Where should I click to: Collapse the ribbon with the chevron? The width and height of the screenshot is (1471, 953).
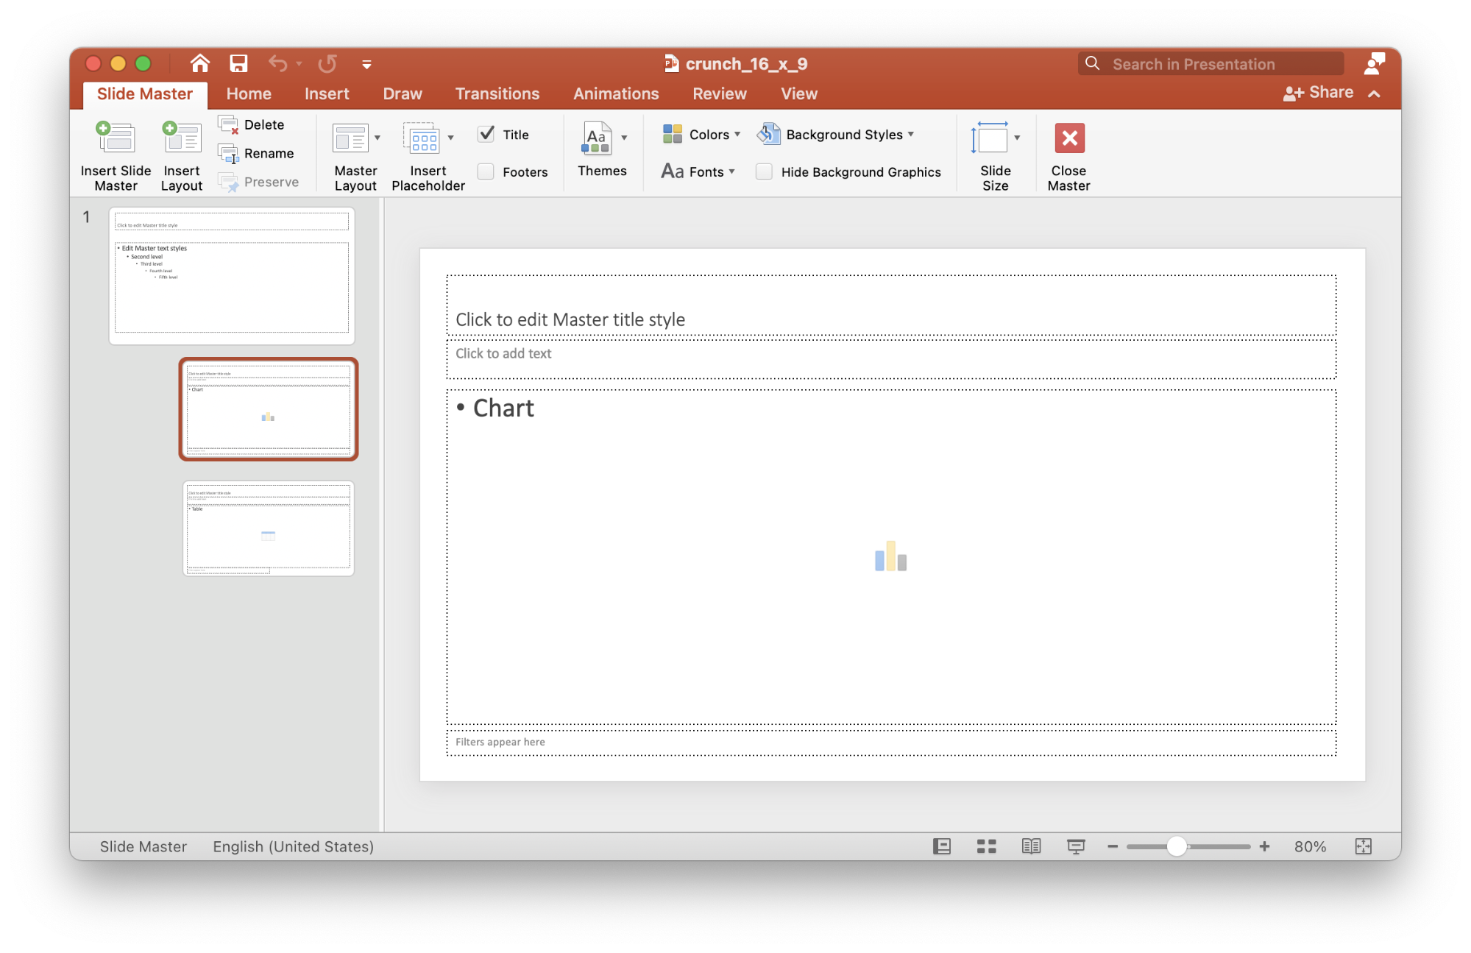point(1375,94)
